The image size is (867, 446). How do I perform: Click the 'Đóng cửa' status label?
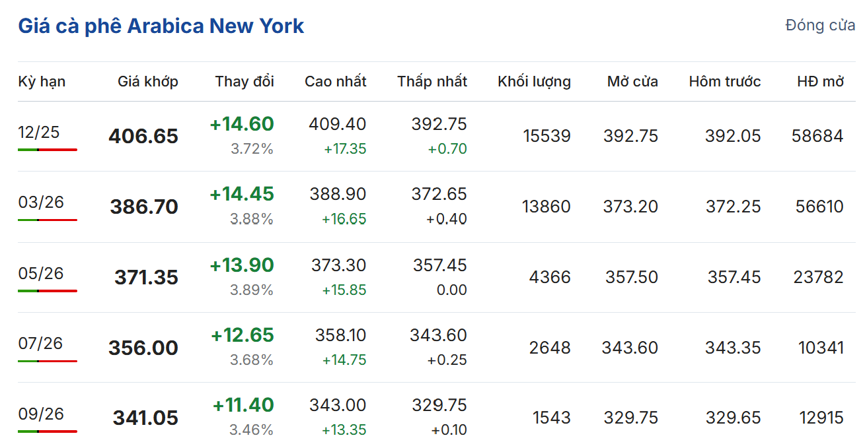pyautogui.click(x=820, y=25)
